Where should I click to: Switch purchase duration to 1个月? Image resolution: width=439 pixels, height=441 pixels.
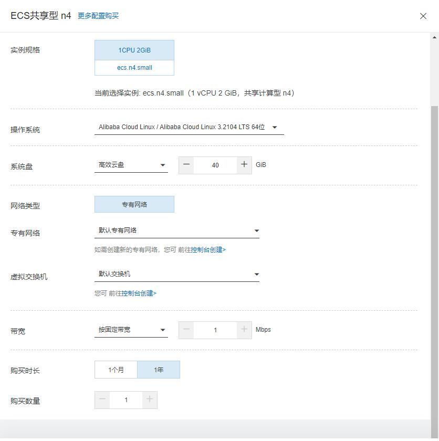(116, 370)
